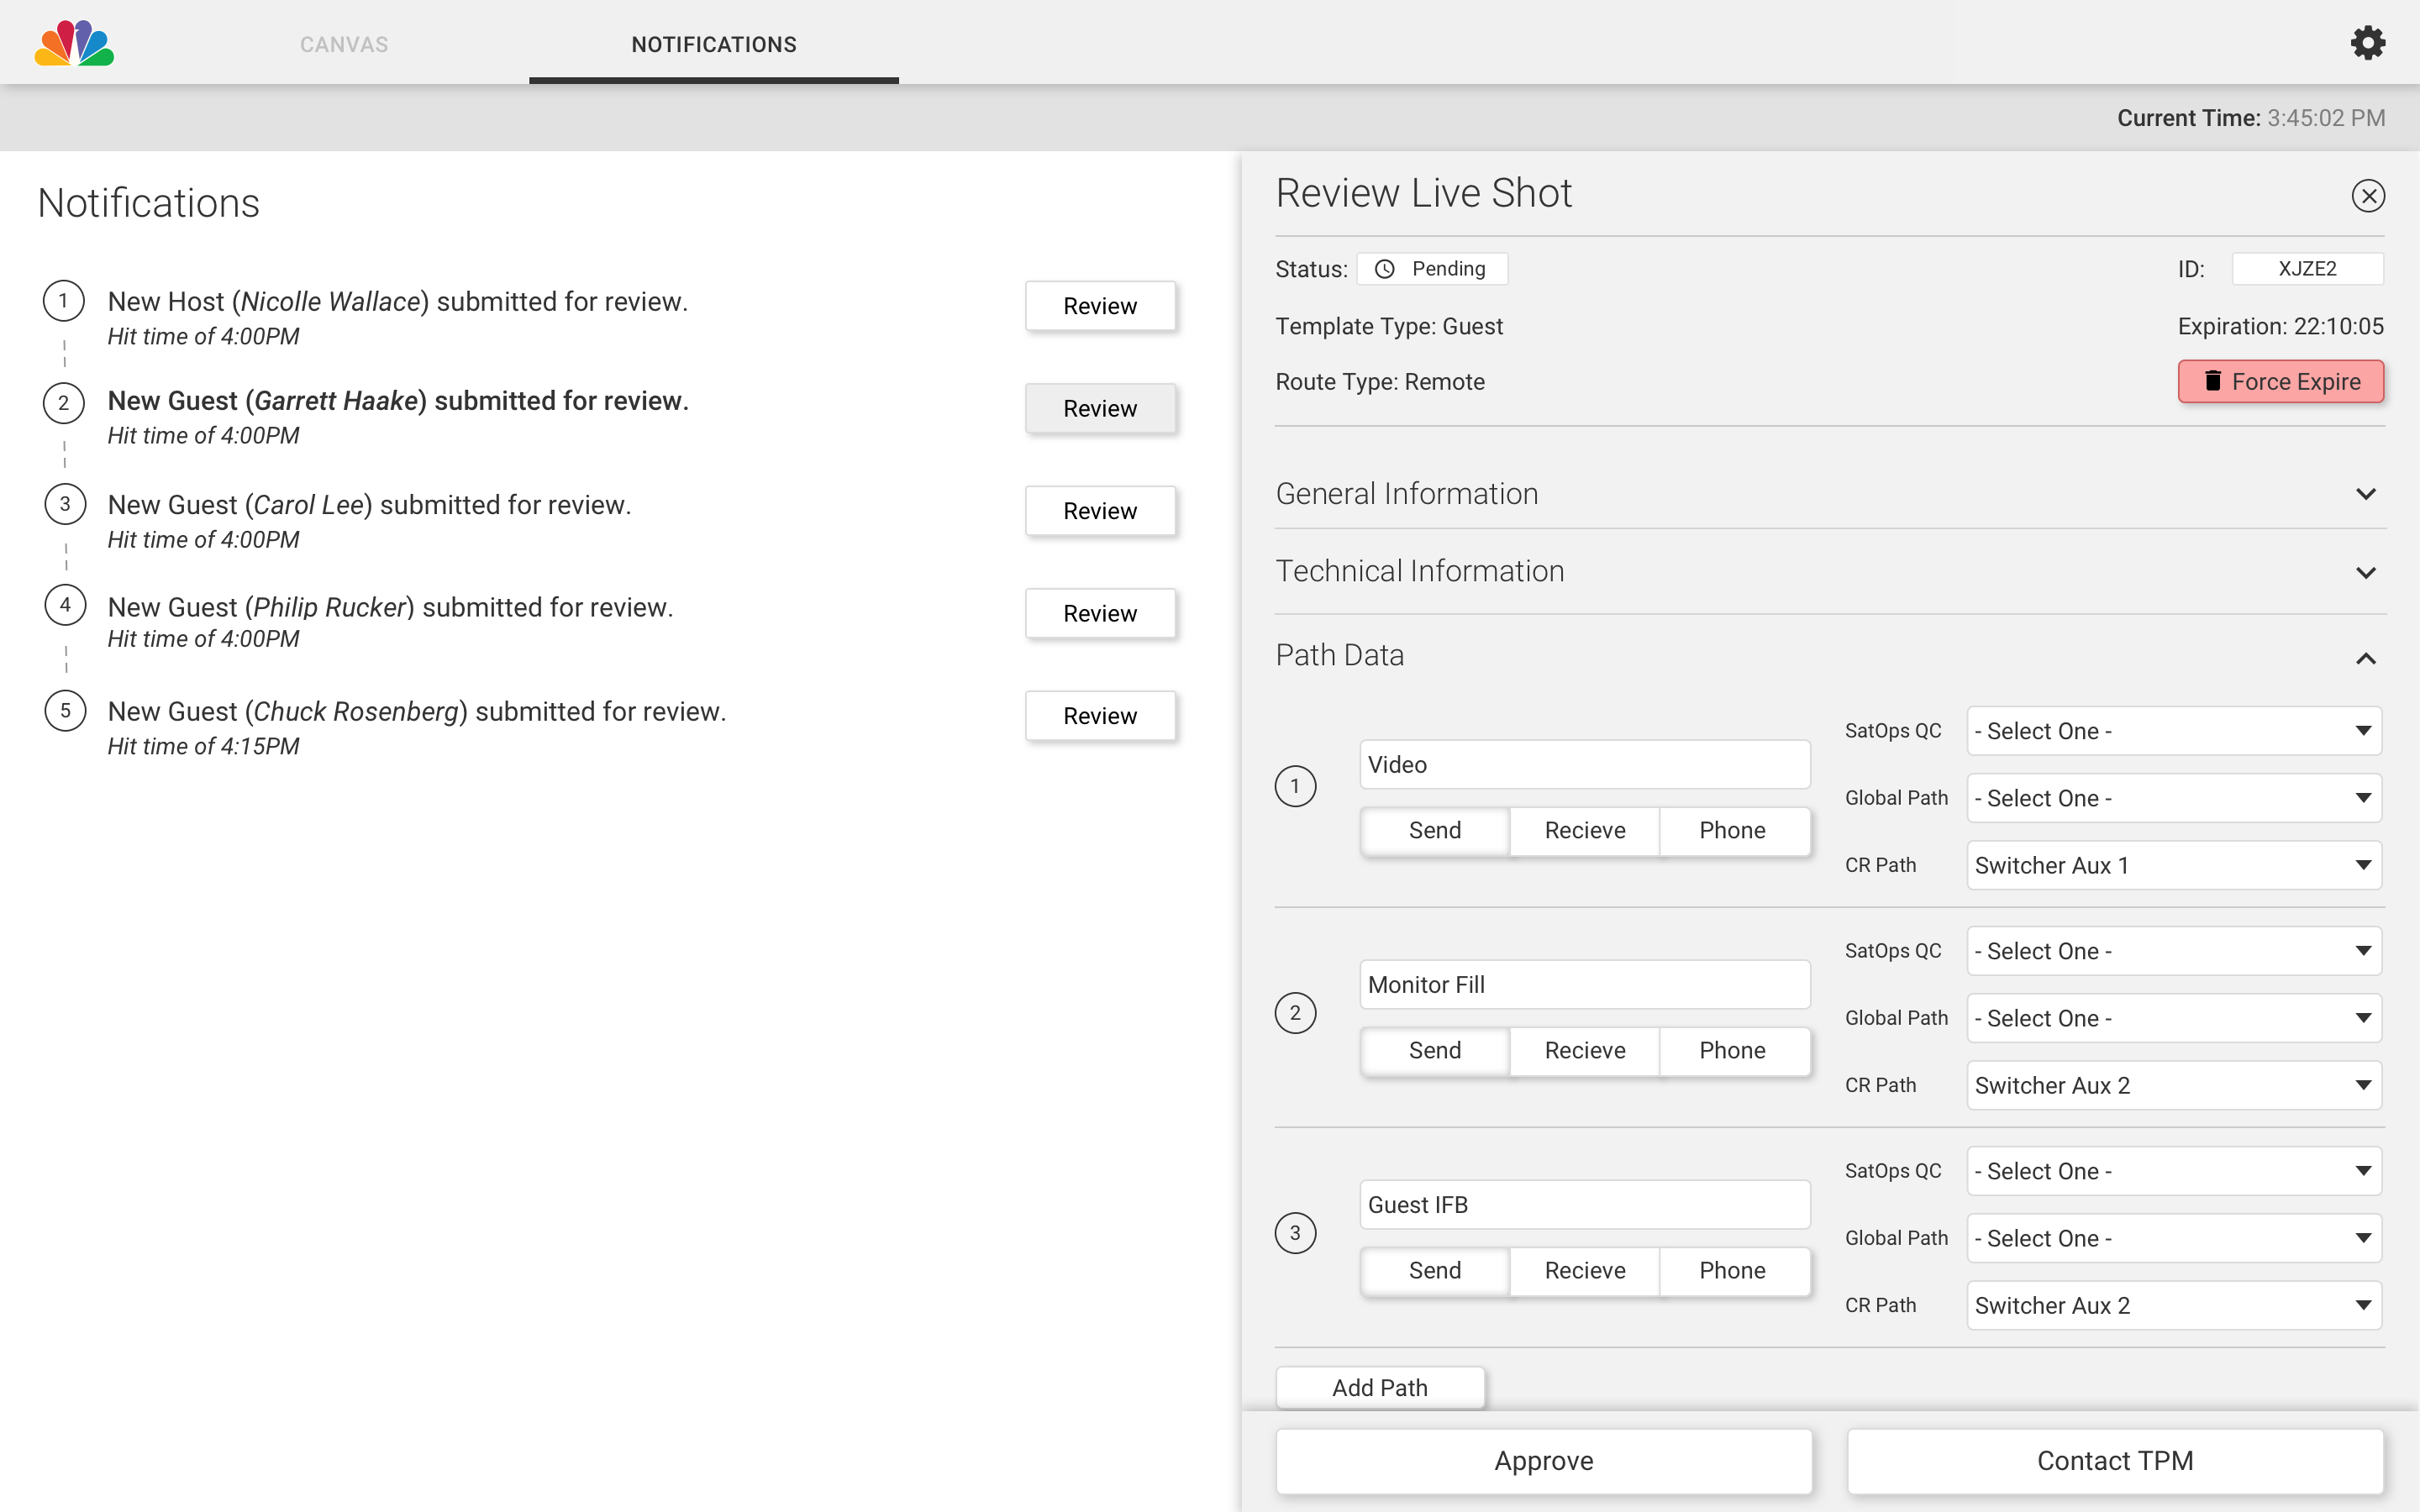Screen dimensions: 2420x1512
Task: Click the Force Expire trash button
Action: pyautogui.click(x=2280, y=382)
